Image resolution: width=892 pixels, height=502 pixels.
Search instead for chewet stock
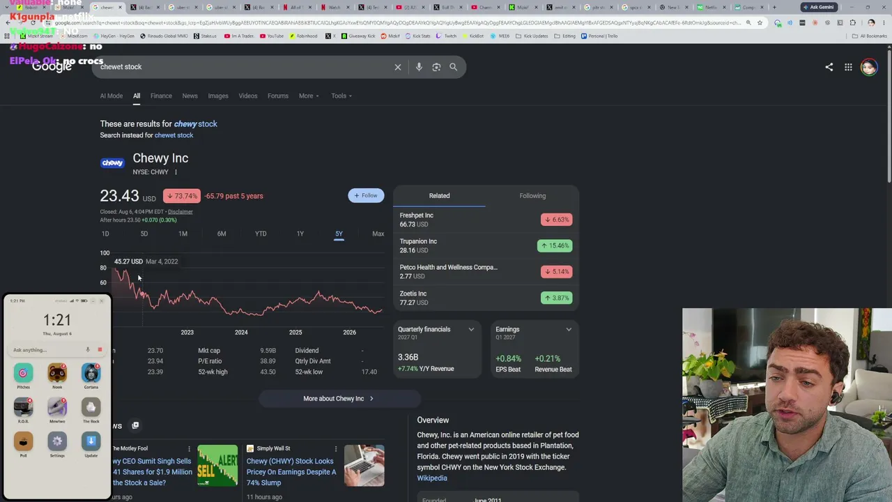pos(174,135)
